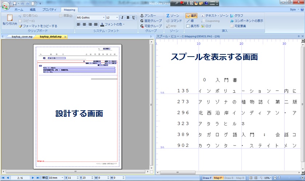The image size is (305, 181).
Task: Click the zoom in plus button
Action: (302, 178)
